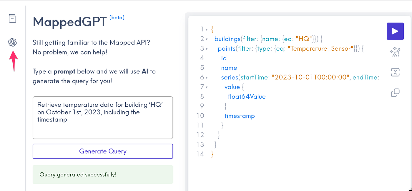Open the docs book icon in sidebar
The width and height of the screenshot is (412, 191).
point(12,18)
